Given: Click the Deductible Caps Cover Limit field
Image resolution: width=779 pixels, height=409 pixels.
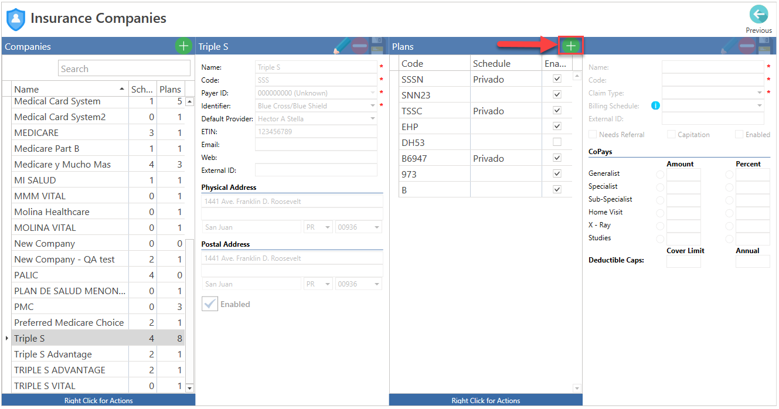Looking at the screenshot, I should (683, 261).
